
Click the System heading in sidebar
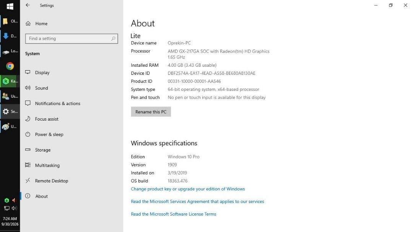[33, 53]
